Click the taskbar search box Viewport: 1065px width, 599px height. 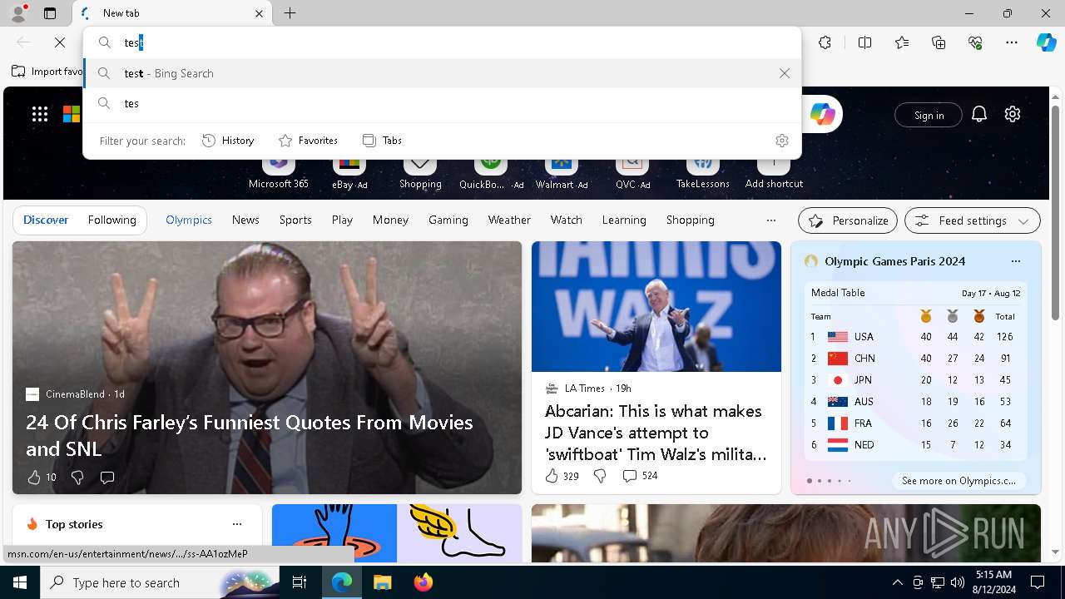tap(161, 582)
